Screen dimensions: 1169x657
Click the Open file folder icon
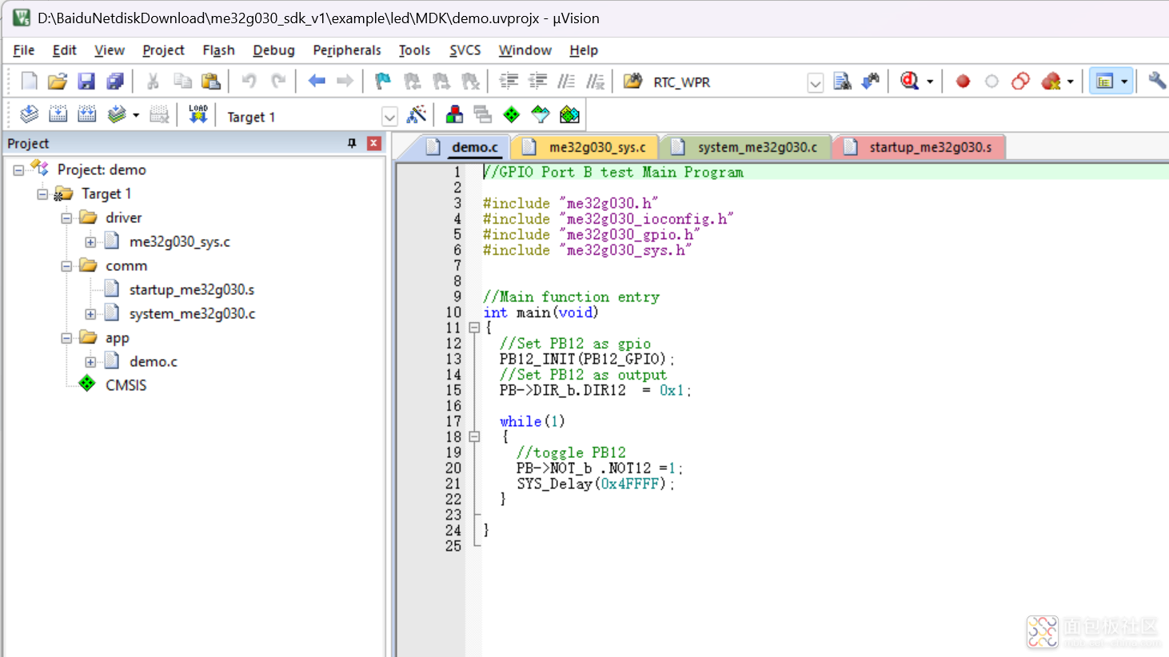tap(58, 81)
